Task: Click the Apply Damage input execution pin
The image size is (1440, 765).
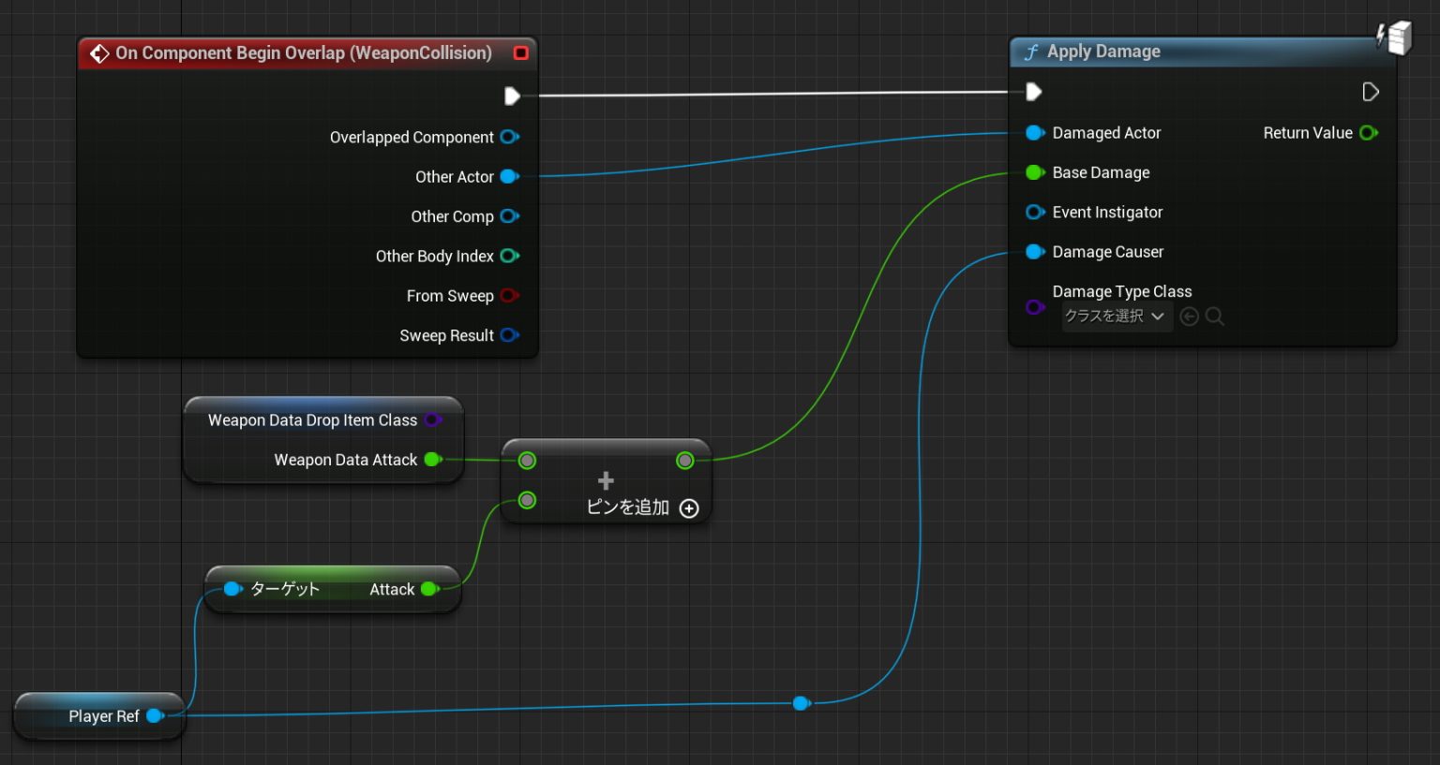Action: coord(1033,92)
